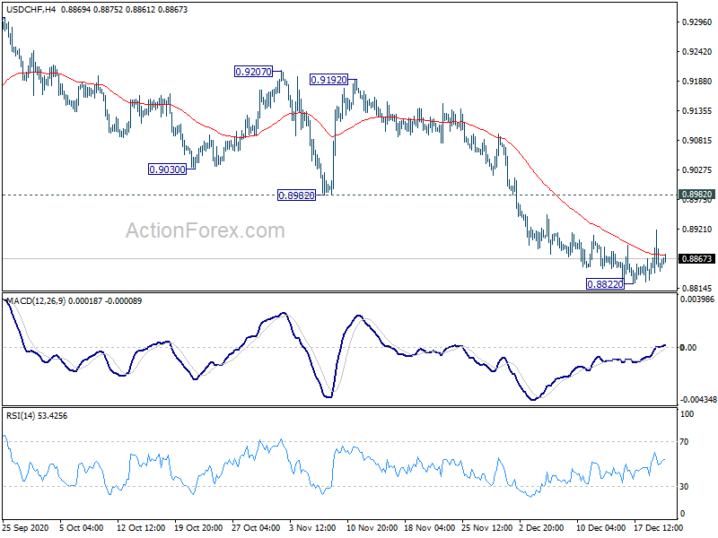The width and height of the screenshot is (718, 538).
Task: Click the 18 Nov 04:00 time label
Action: click(x=430, y=527)
